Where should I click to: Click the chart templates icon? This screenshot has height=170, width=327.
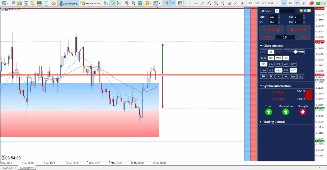click(x=156, y=3)
